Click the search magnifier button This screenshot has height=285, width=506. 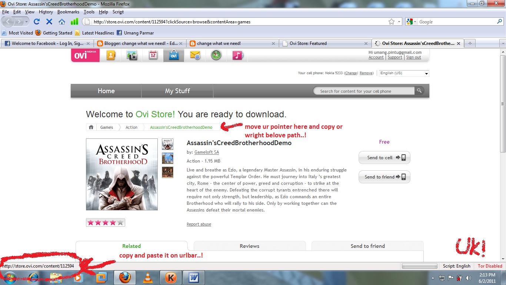tap(419, 91)
